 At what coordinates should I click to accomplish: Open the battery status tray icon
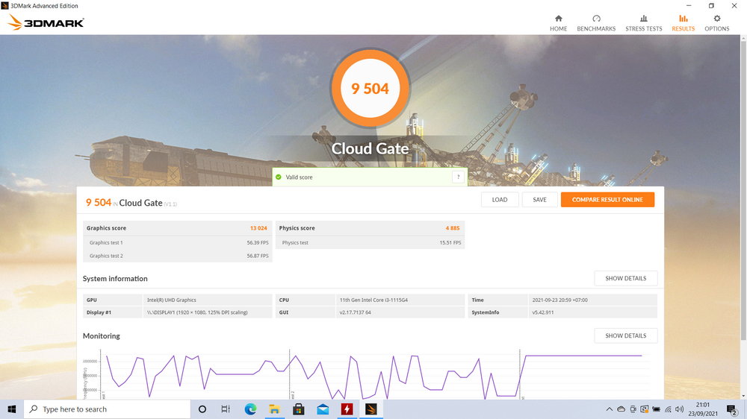(x=657, y=409)
